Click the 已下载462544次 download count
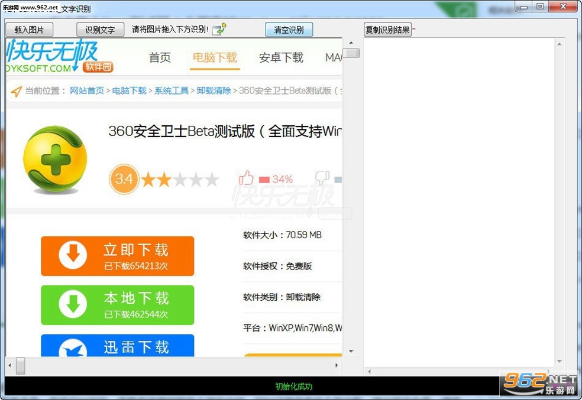The height and width of the screenshot is (400, 582). point(136,314)
